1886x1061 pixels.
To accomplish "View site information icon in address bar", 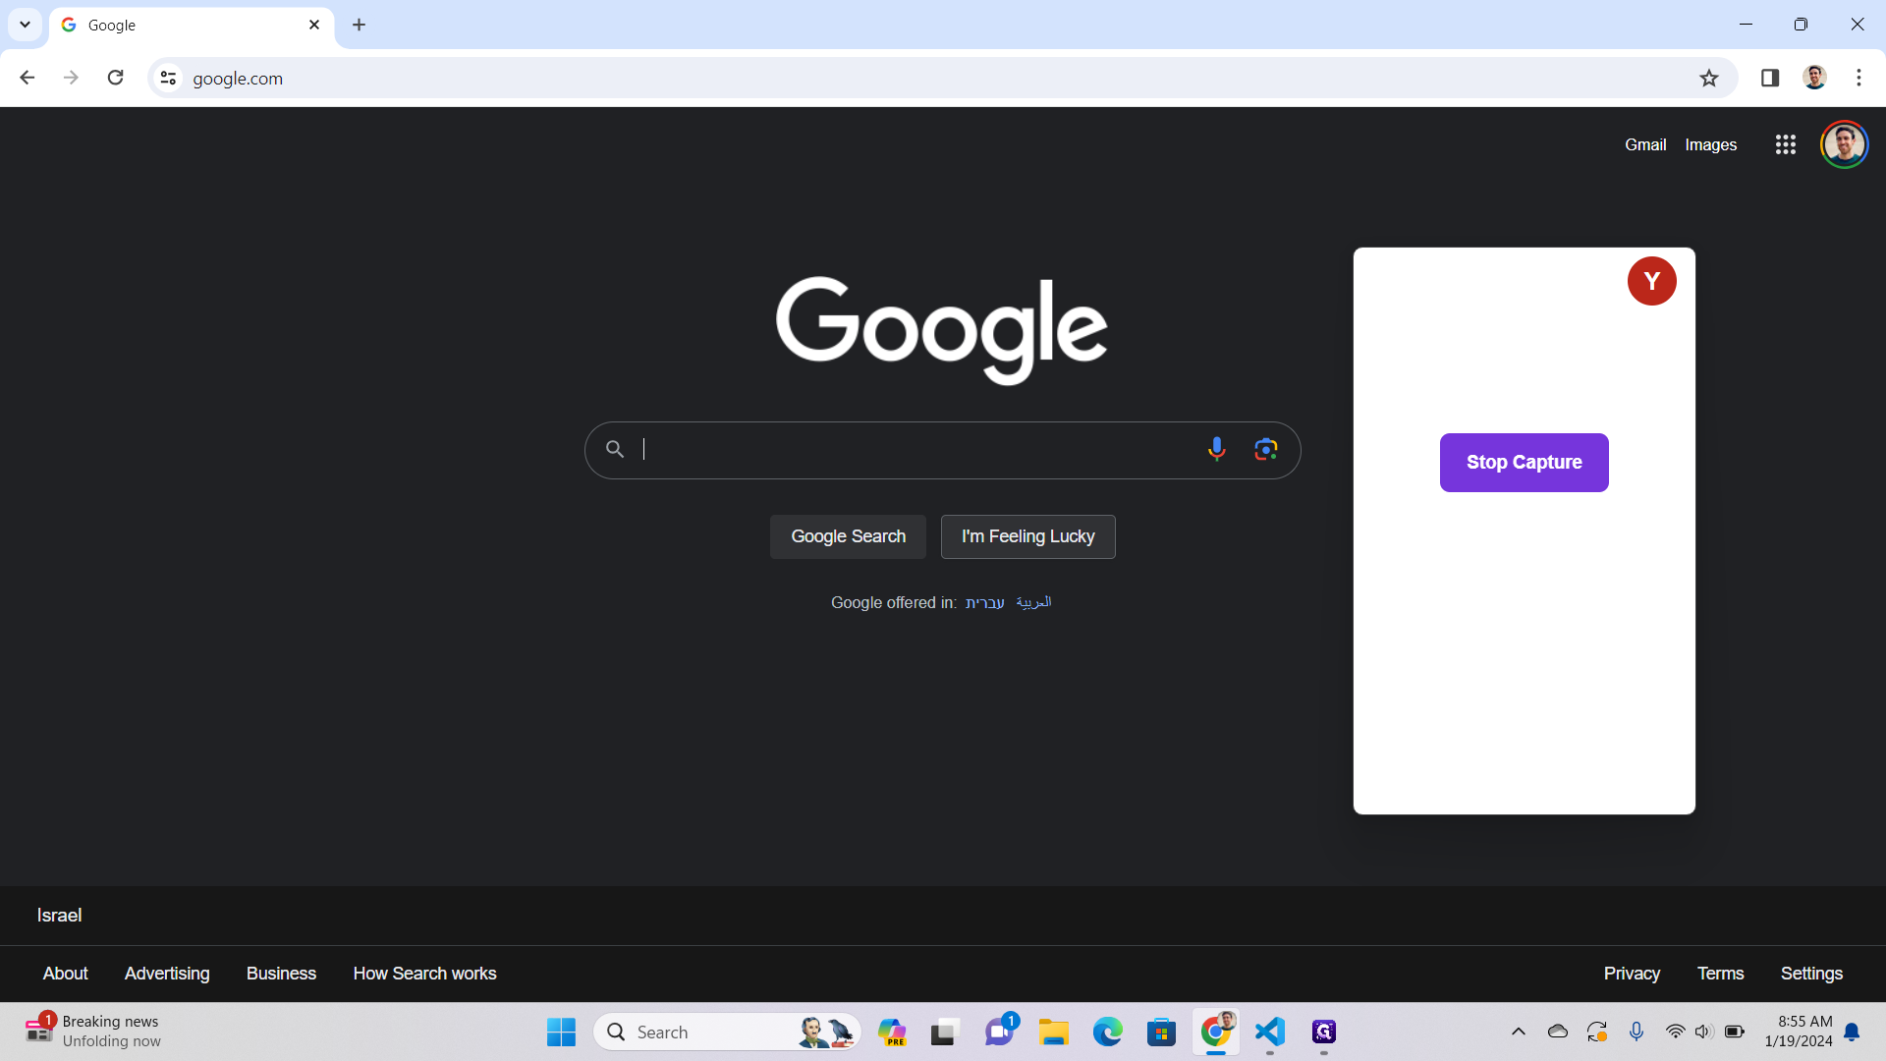I will click(168, 78).
